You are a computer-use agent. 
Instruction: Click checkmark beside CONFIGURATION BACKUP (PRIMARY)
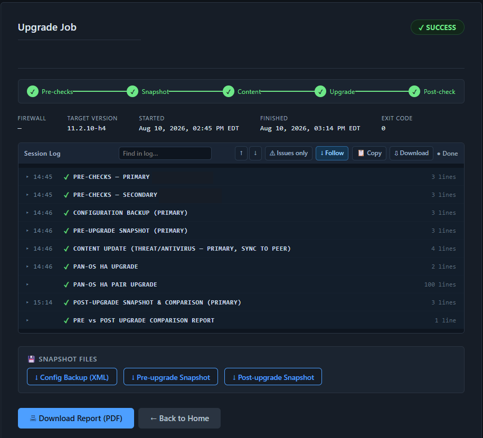(x=66, y=213)
